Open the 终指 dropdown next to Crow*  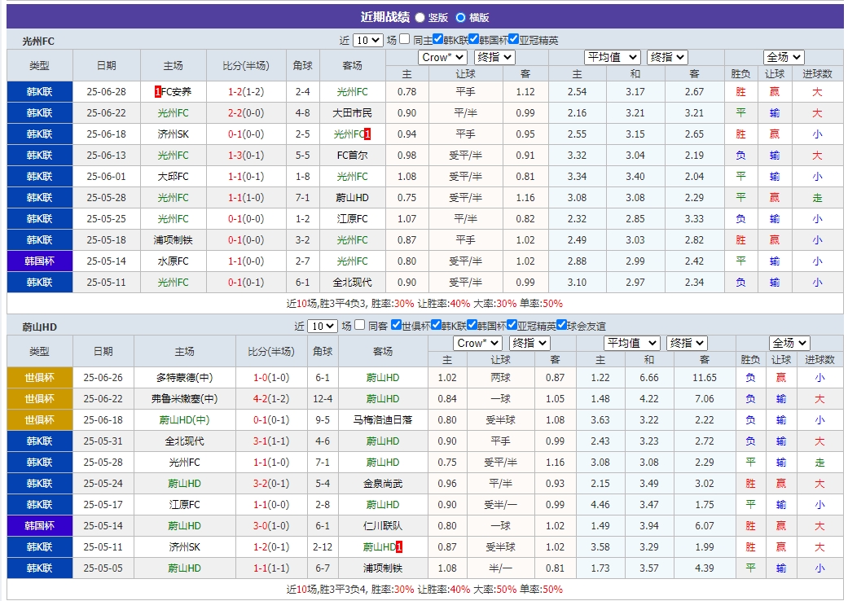494,57
